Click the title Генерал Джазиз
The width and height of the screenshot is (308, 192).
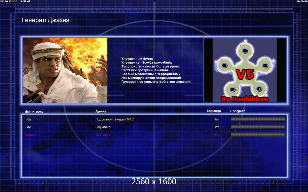[x=45, y=20]
